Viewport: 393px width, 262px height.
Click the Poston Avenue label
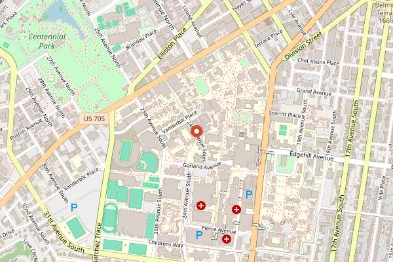(x=26, y=129)
